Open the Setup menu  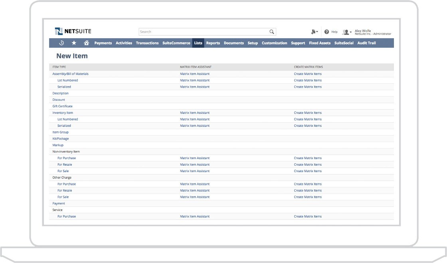click(253, 43)
